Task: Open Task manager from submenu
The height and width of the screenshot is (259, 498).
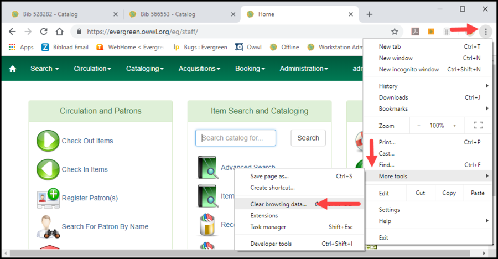Action: click(x=299, y=227)
